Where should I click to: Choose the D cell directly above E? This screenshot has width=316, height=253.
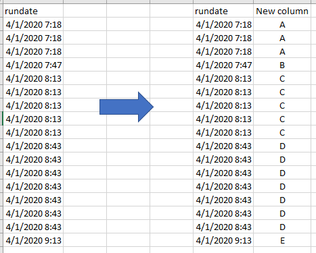(282, 227)
